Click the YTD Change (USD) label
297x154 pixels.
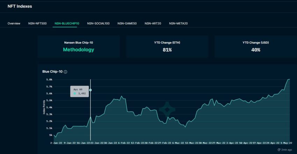pyautogui.click(x=255, y=43)
